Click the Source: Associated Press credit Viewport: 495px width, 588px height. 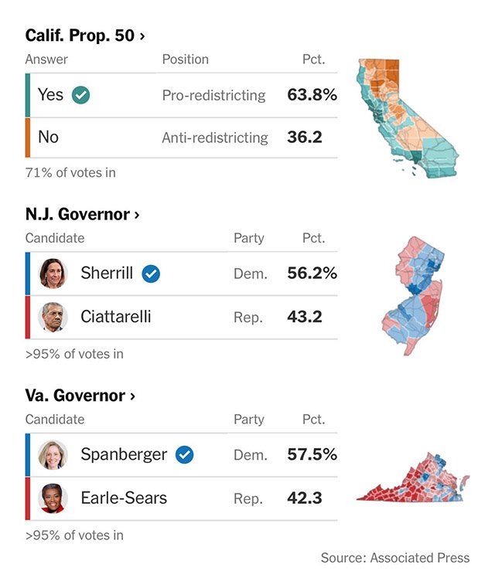(395, 558)
